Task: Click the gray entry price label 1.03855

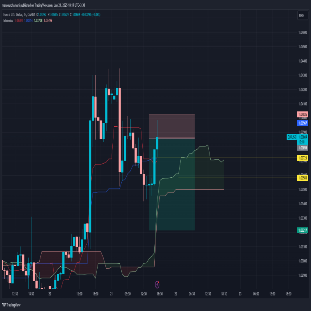Action: pyautogui.click(x=302, y=148)
